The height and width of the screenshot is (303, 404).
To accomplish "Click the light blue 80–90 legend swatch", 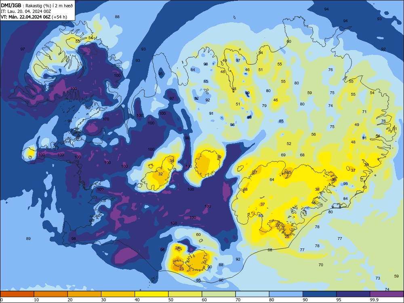I will coord(286,294).
